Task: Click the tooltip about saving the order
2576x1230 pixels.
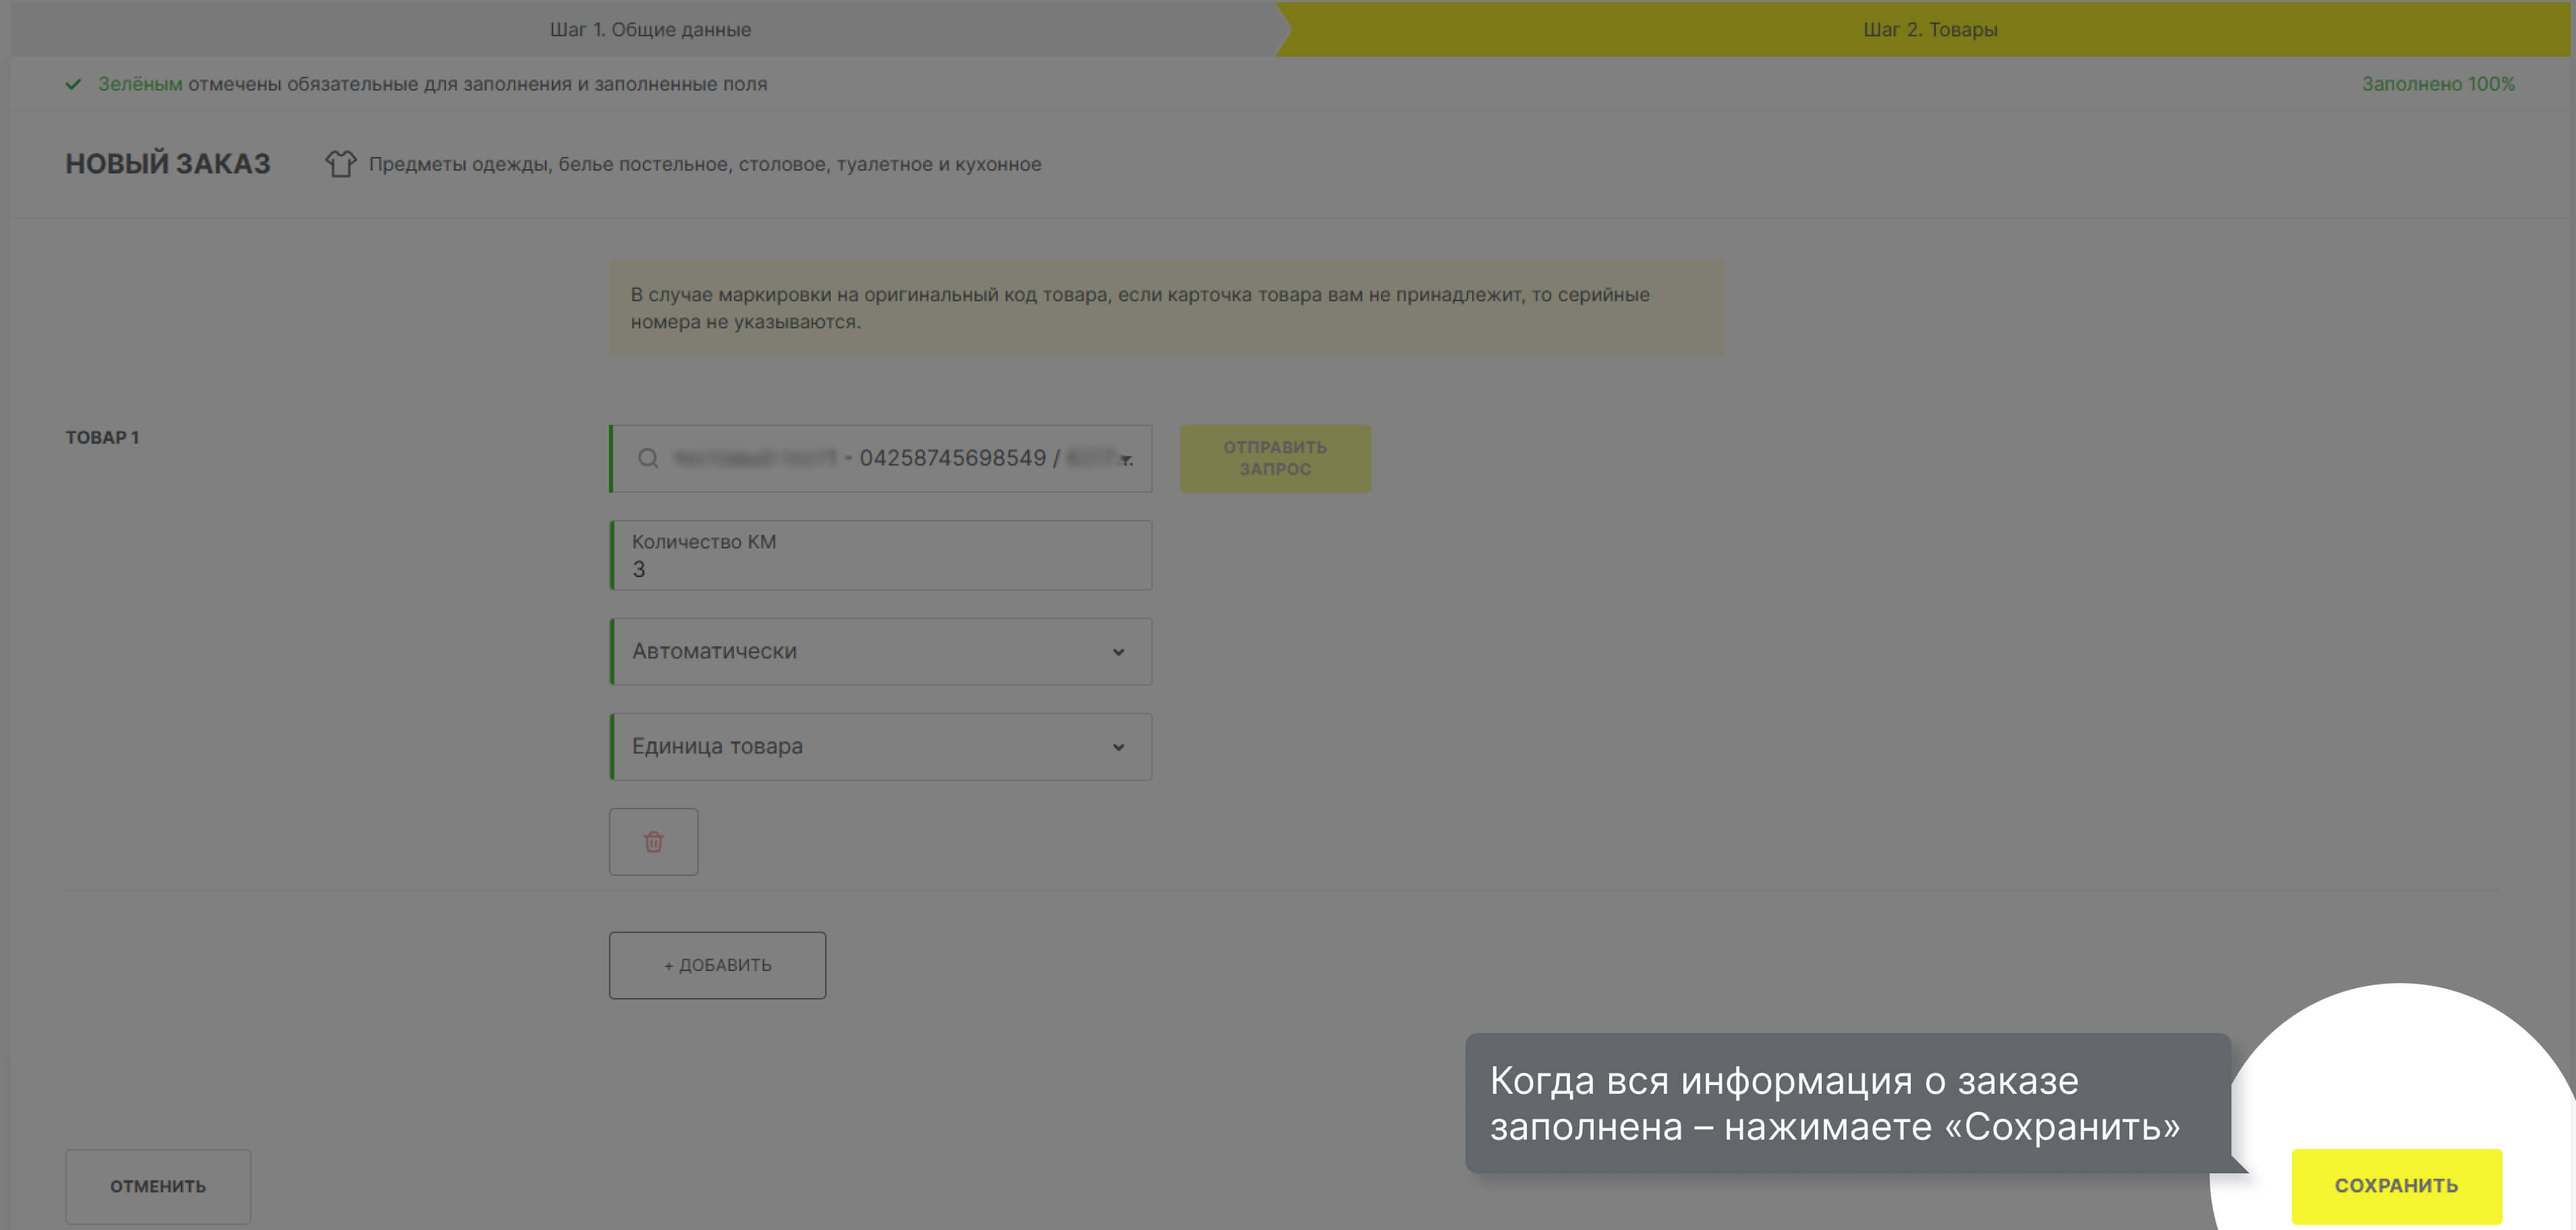Action: 1848,1103
